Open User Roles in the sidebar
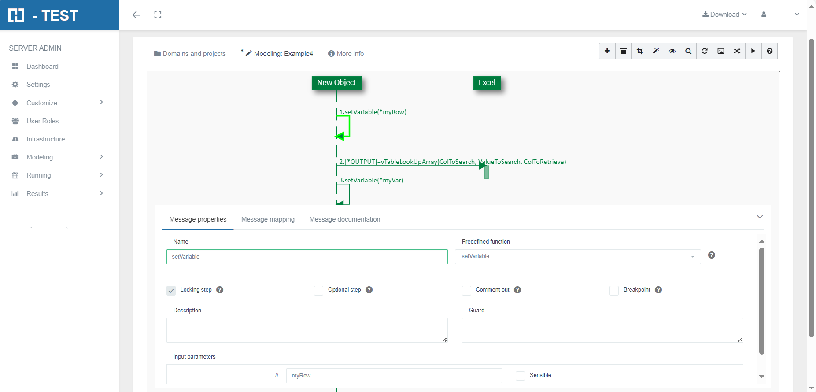This screenshot has height=392, width=816. pos(42,121)
